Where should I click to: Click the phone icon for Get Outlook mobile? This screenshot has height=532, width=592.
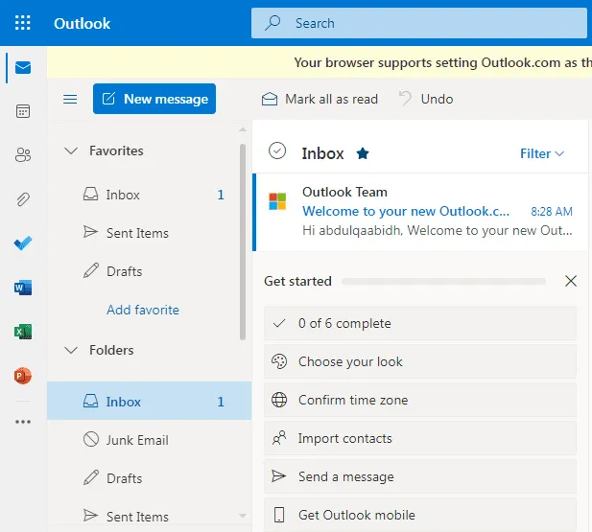[x=279, y=515]
